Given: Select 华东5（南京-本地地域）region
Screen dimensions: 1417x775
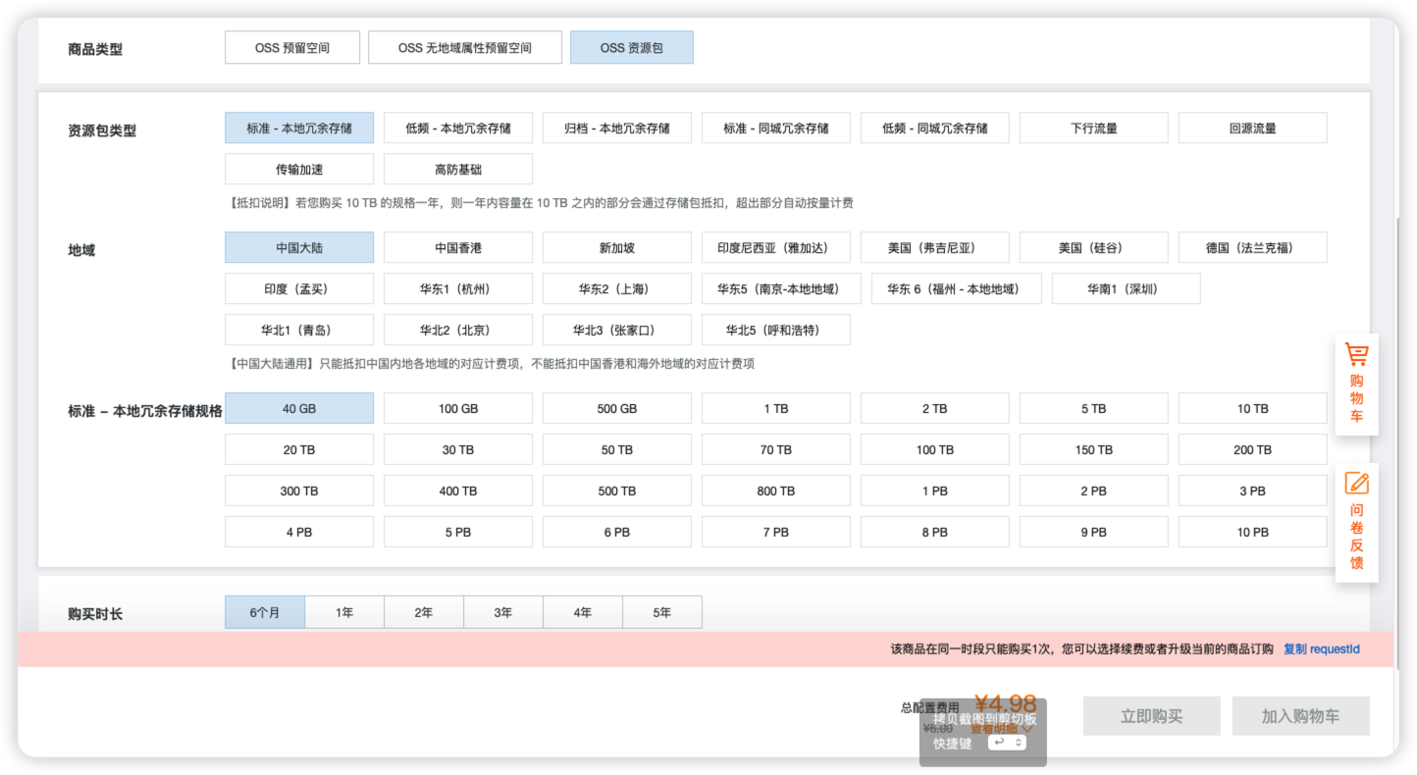Looking at the screenshot, I should 782,288.
